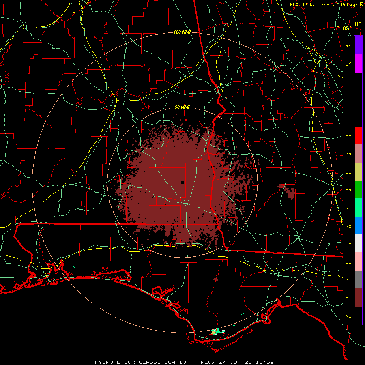Select the BD yellow legend swatch

point(358,172)
